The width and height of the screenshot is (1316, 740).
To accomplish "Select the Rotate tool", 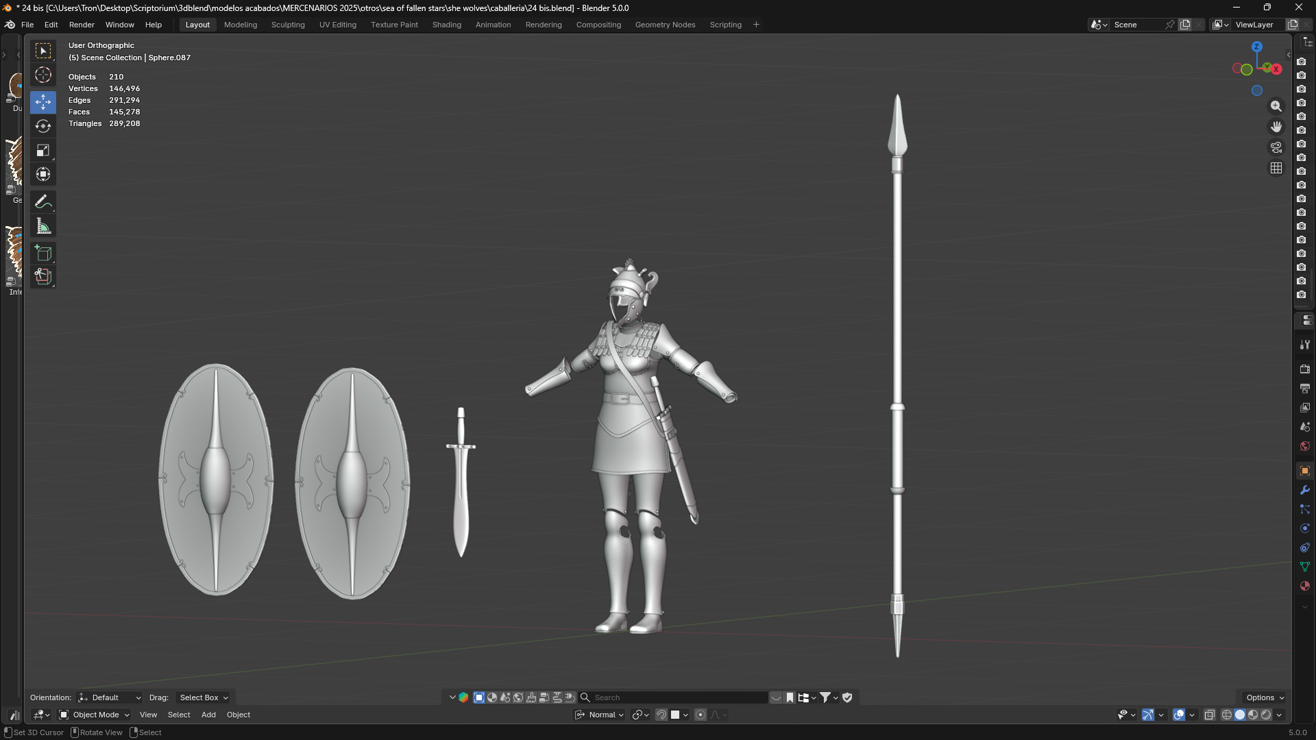I will pos(43,126).
